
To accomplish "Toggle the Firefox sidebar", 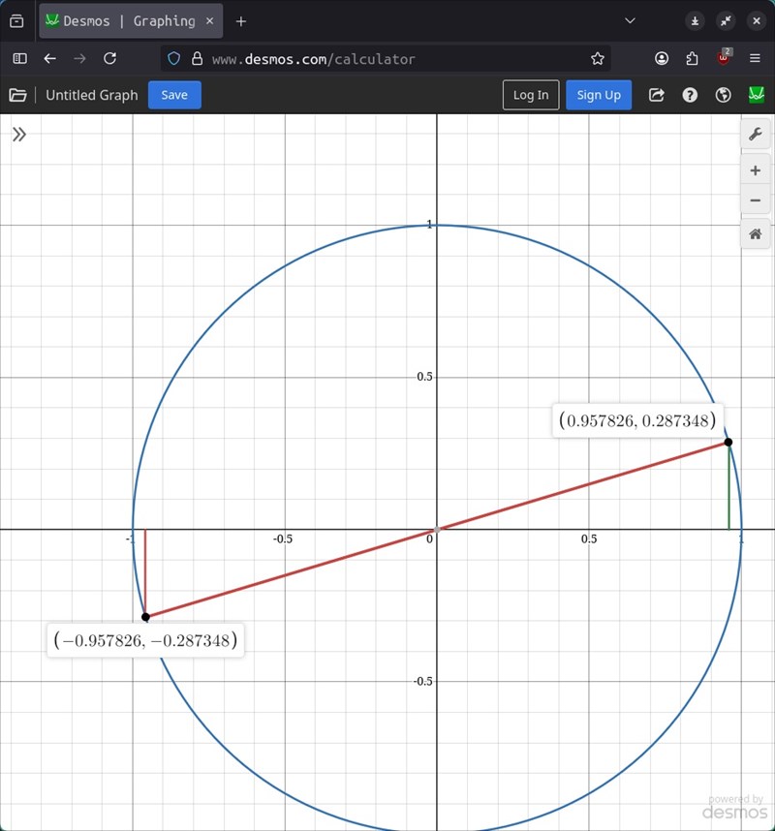I will pyautogui.click(x=19, y=58).
